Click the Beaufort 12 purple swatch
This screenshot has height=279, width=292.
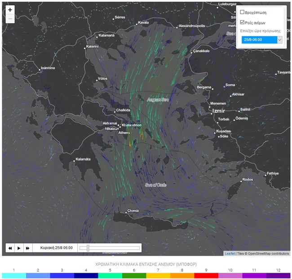coord(278,275)
